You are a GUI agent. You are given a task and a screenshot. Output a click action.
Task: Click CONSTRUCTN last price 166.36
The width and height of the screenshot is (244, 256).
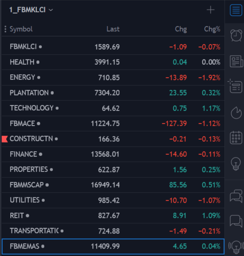pos(109,139)
